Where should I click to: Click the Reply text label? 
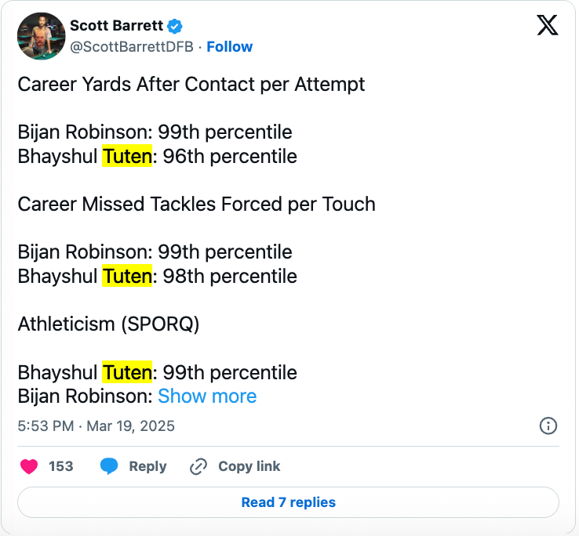147,466
